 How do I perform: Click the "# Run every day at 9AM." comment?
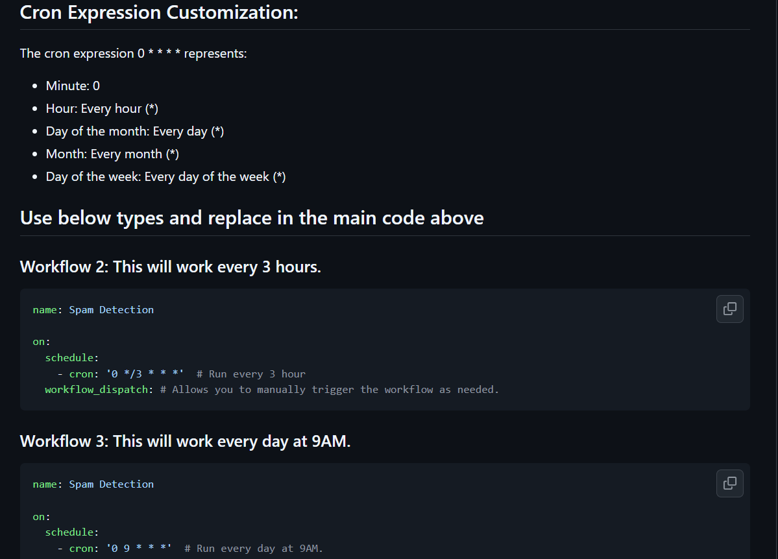254,549
